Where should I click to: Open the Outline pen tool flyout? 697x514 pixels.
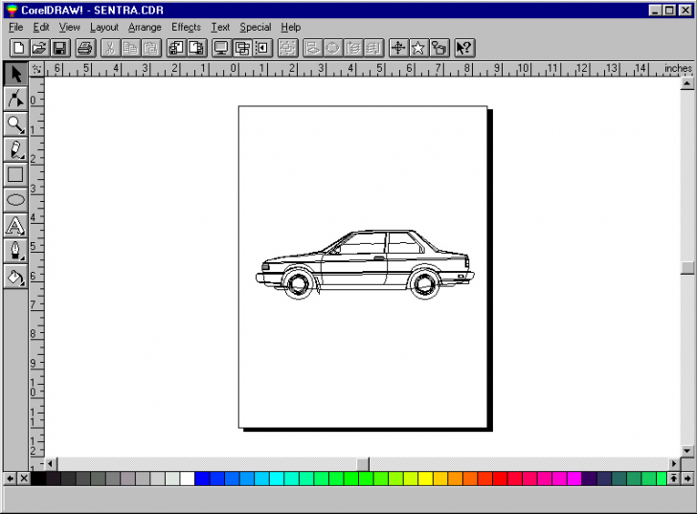click(x=15, y=251)
